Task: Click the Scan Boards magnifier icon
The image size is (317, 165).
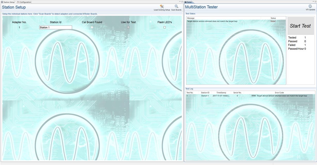Action: point(176,6)
